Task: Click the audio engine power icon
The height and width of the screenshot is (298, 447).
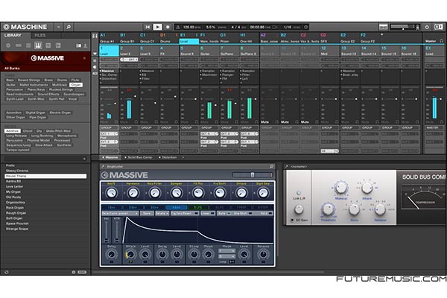Action: [427, 27]
